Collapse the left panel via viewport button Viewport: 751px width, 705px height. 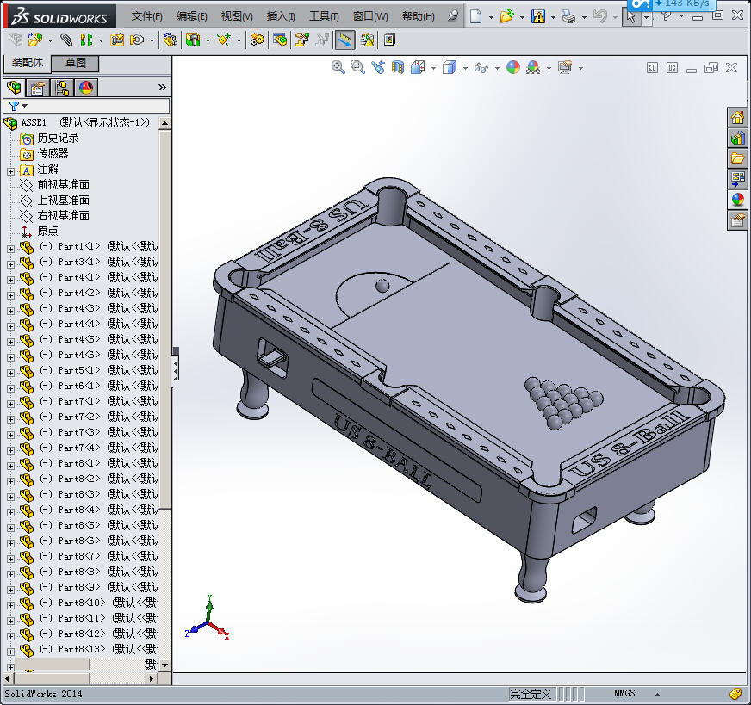(x=652, y=67)
